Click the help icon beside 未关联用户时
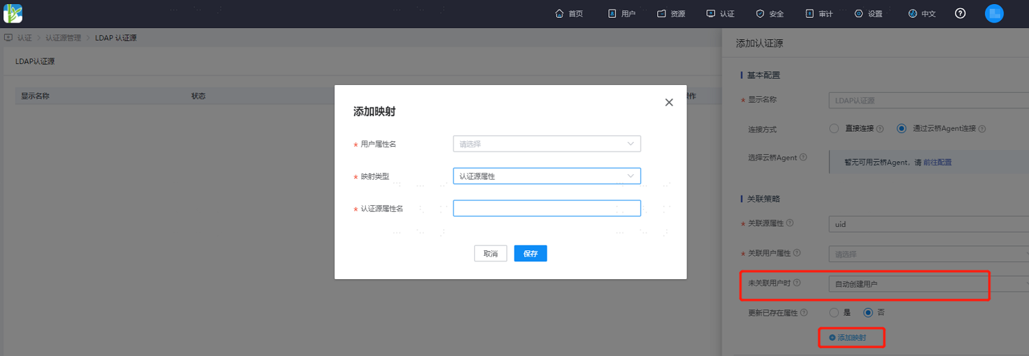Screen dimensions: 1029x356 [797, 283]
